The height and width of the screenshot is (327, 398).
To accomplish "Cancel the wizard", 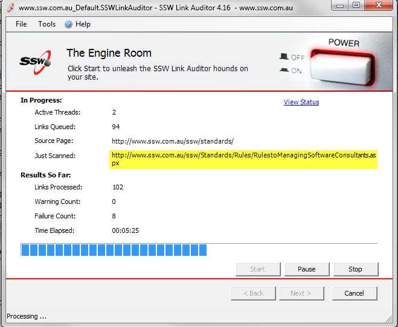I will coord(354,293).
